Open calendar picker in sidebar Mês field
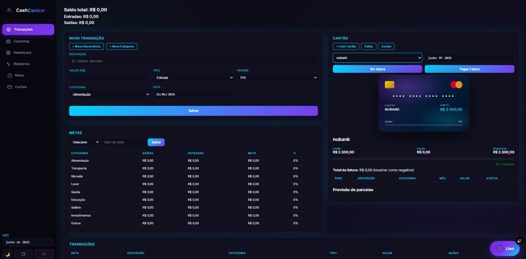 click(49, 242)
